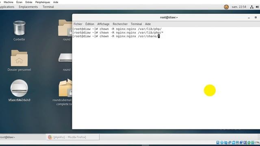Open the Emplacements menu in GNOME panel
260x146 pixels.
28,7
